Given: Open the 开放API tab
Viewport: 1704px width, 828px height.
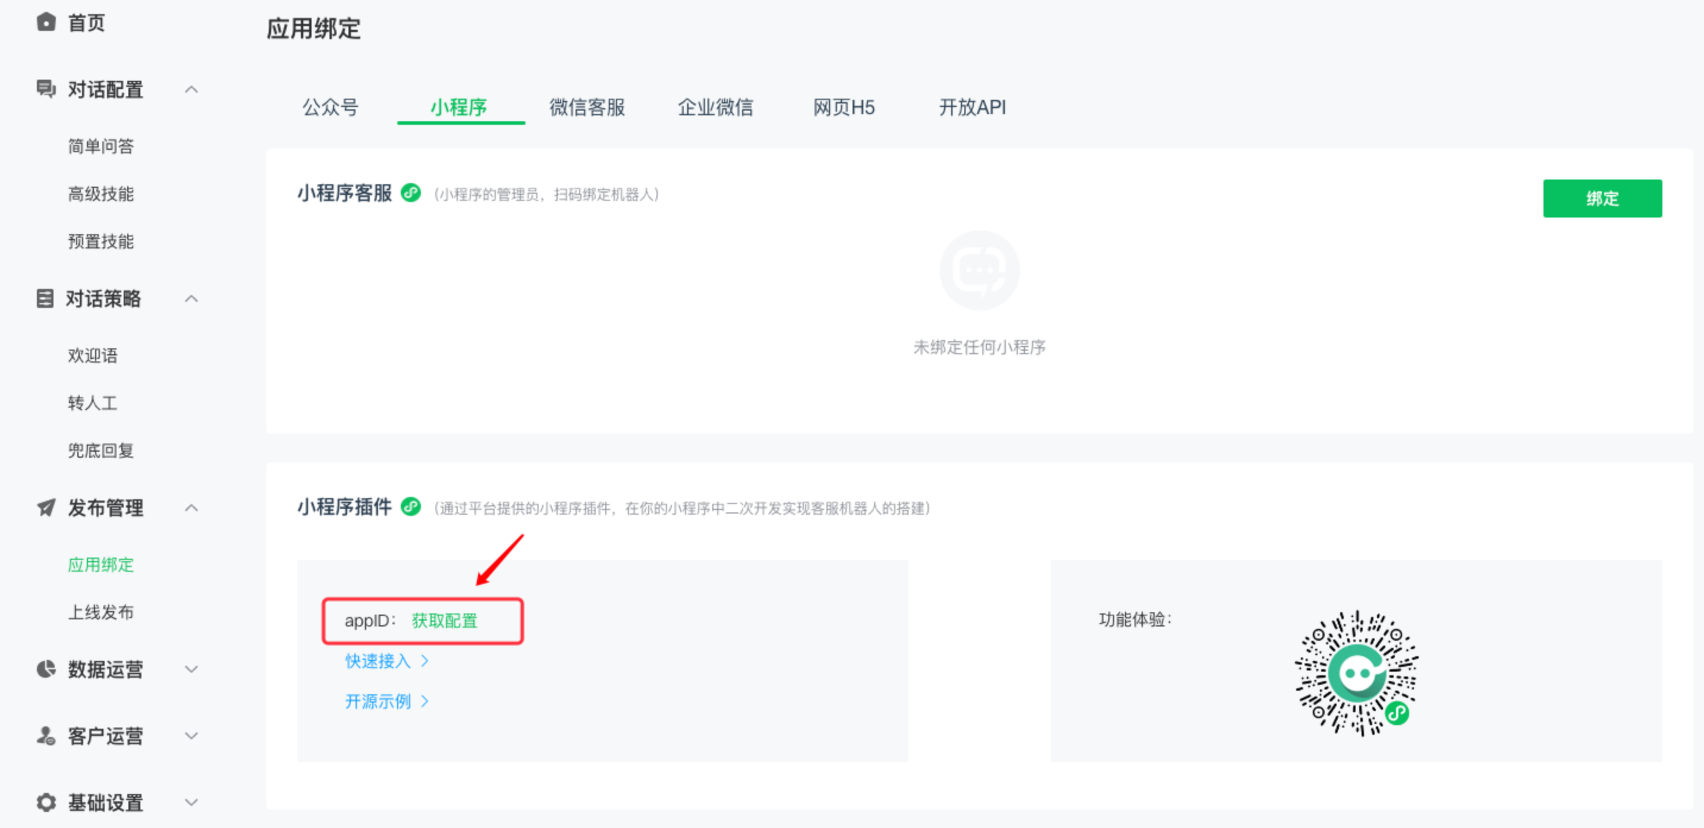Looking at the screenshot, I should click(972, 107).
